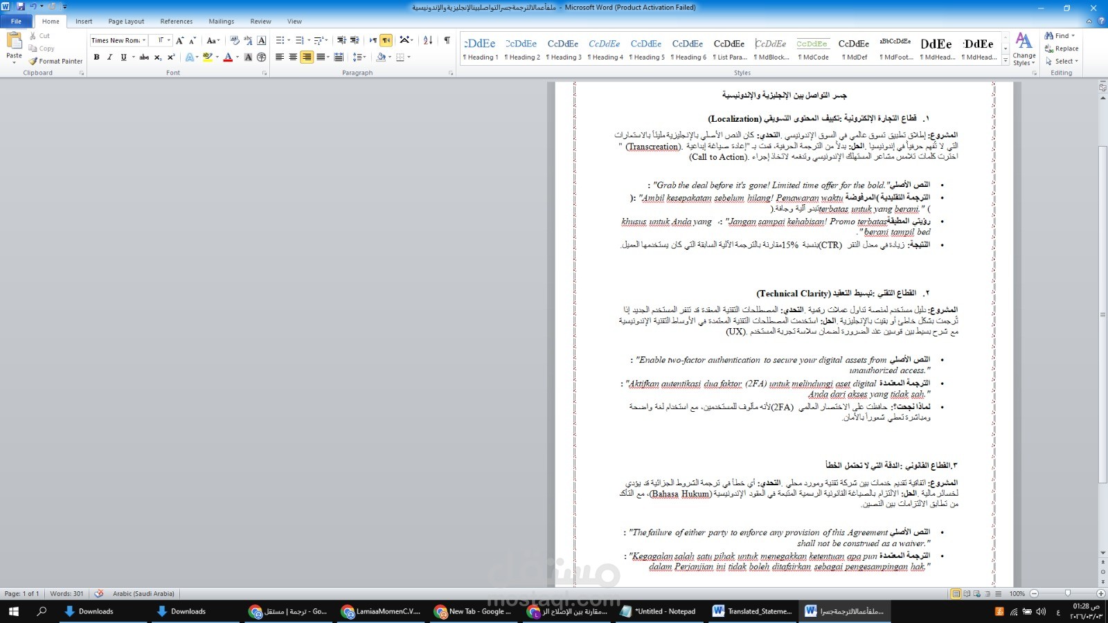Click the Distributed alignment icon

click(339, 57)
